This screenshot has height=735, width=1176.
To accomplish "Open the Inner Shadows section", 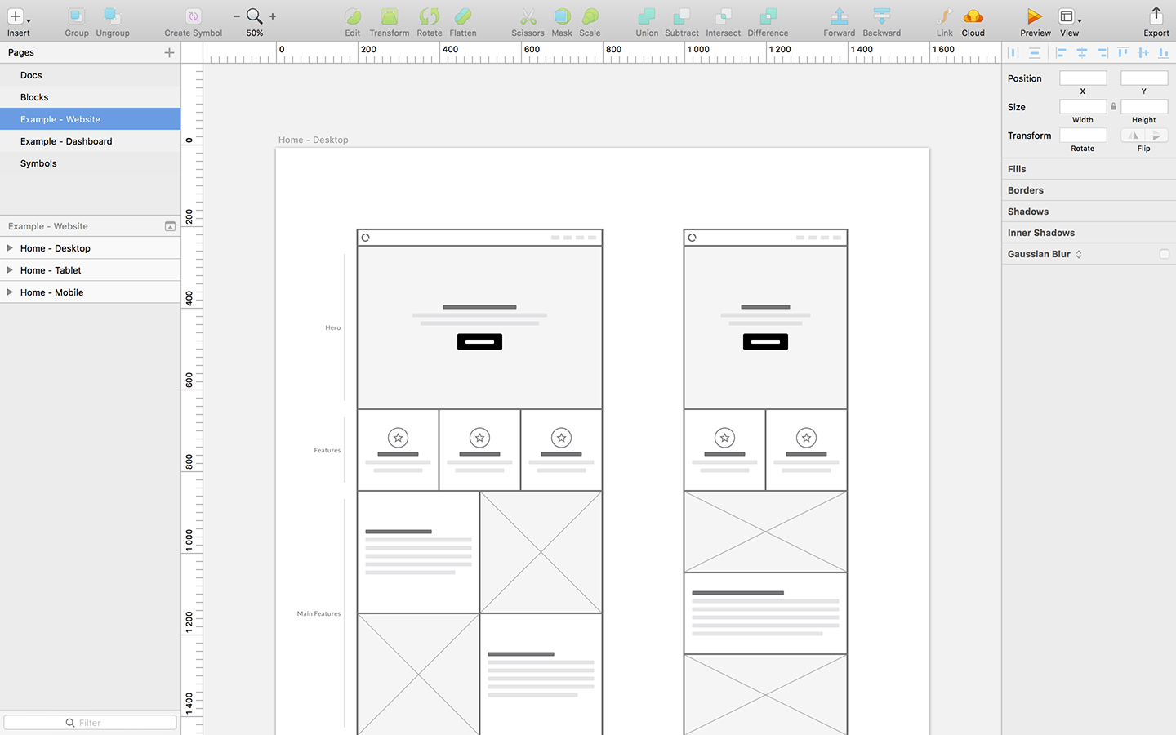I will point(1089,233).
